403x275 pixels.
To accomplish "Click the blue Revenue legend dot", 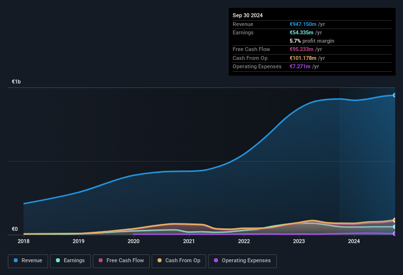I will [x=16, y=260].
